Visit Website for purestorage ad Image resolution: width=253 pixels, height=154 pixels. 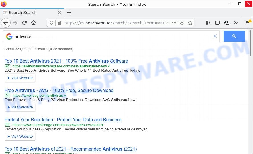pyautogui.click(x=20, y=136)
